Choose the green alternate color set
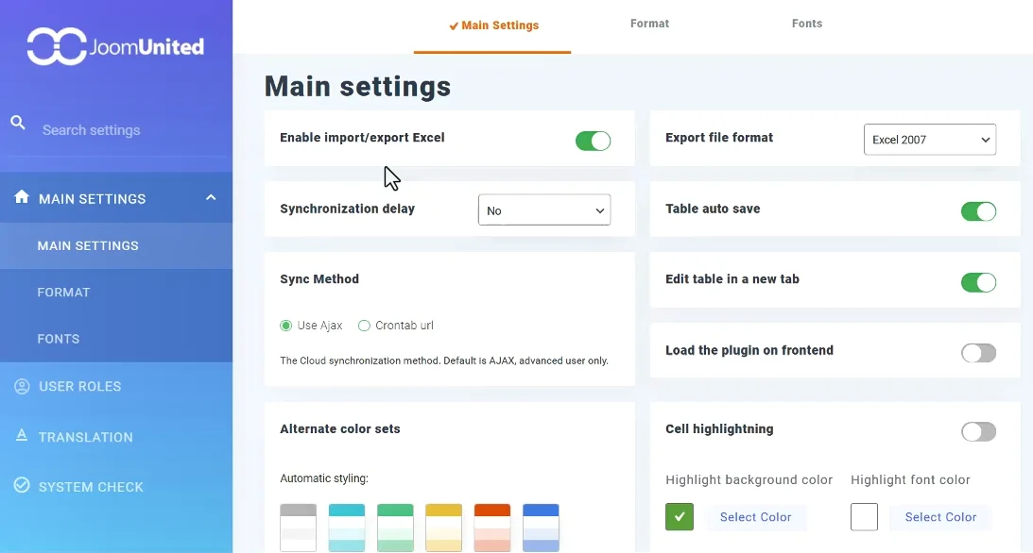 pos(395,528)
